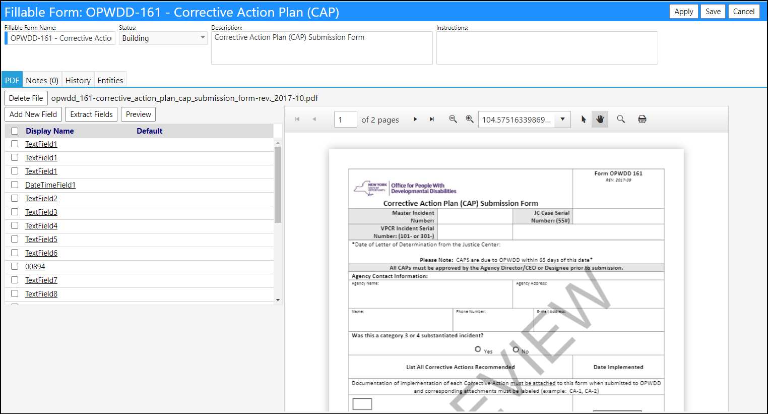Open the Entities tab

point(110,80)
